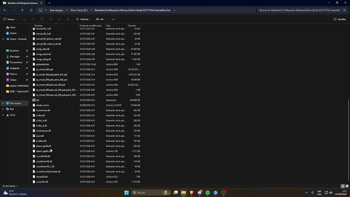Screen dimensions: 350x197
Task: Expand the Linux tree node
Action: coord(3,115)
